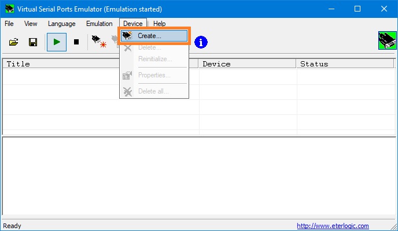The width and height of the screenshot is (398, 231).
Task: Click the Status column header
Action: pos(345,64)
